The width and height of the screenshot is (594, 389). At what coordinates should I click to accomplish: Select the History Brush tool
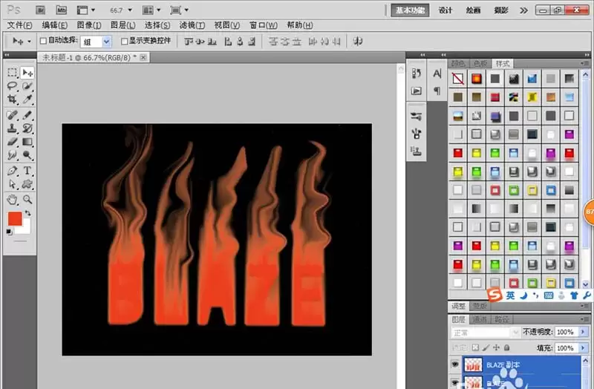pos(27,128)
